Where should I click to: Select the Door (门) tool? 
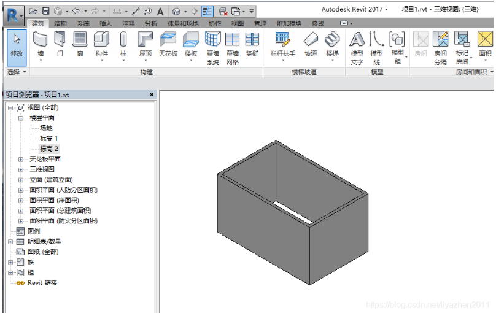click(x=60, y=44)
